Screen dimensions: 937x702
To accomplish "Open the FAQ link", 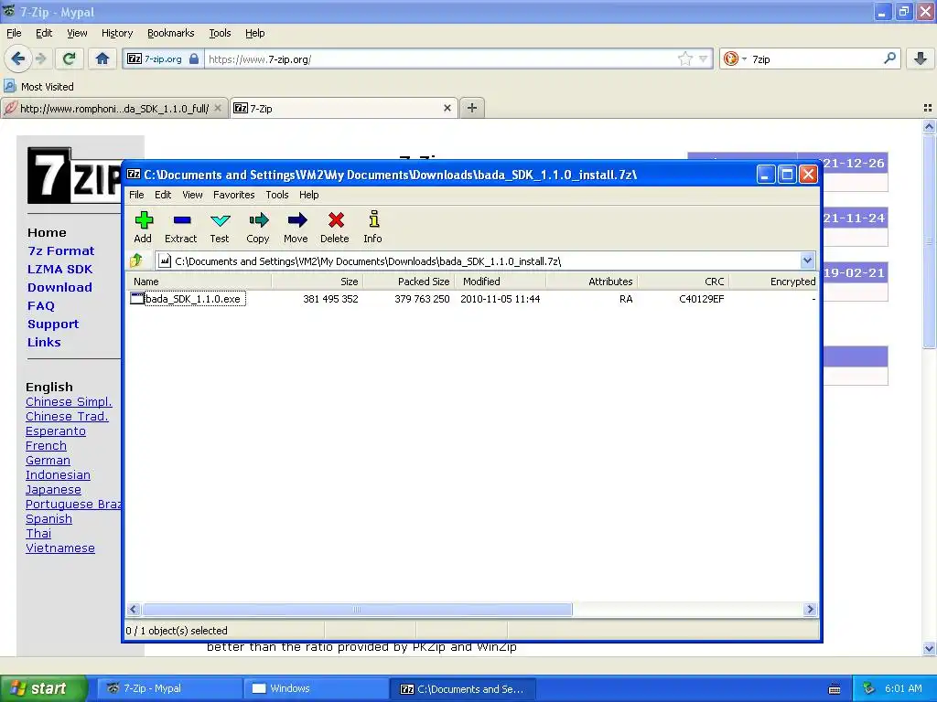I will point(40,305).
